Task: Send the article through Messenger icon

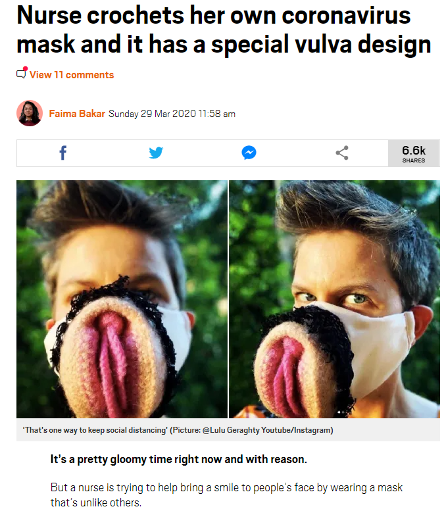Action: (x=249, y=153)
